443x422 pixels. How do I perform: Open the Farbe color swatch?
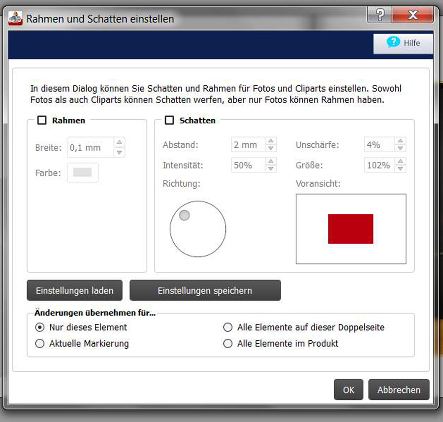click(83, 172)
